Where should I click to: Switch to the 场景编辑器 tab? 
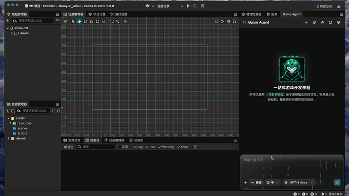(73, 14)
